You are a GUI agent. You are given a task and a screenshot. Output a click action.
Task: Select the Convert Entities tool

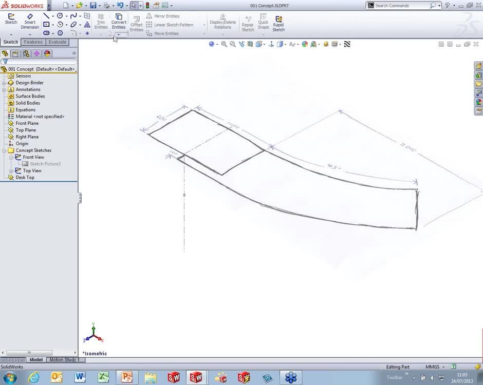(119, 22)
